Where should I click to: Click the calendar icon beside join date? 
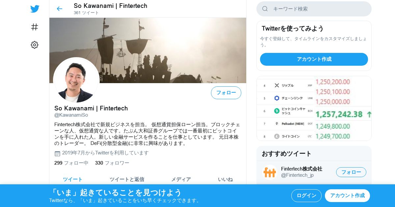coord(57,153)
